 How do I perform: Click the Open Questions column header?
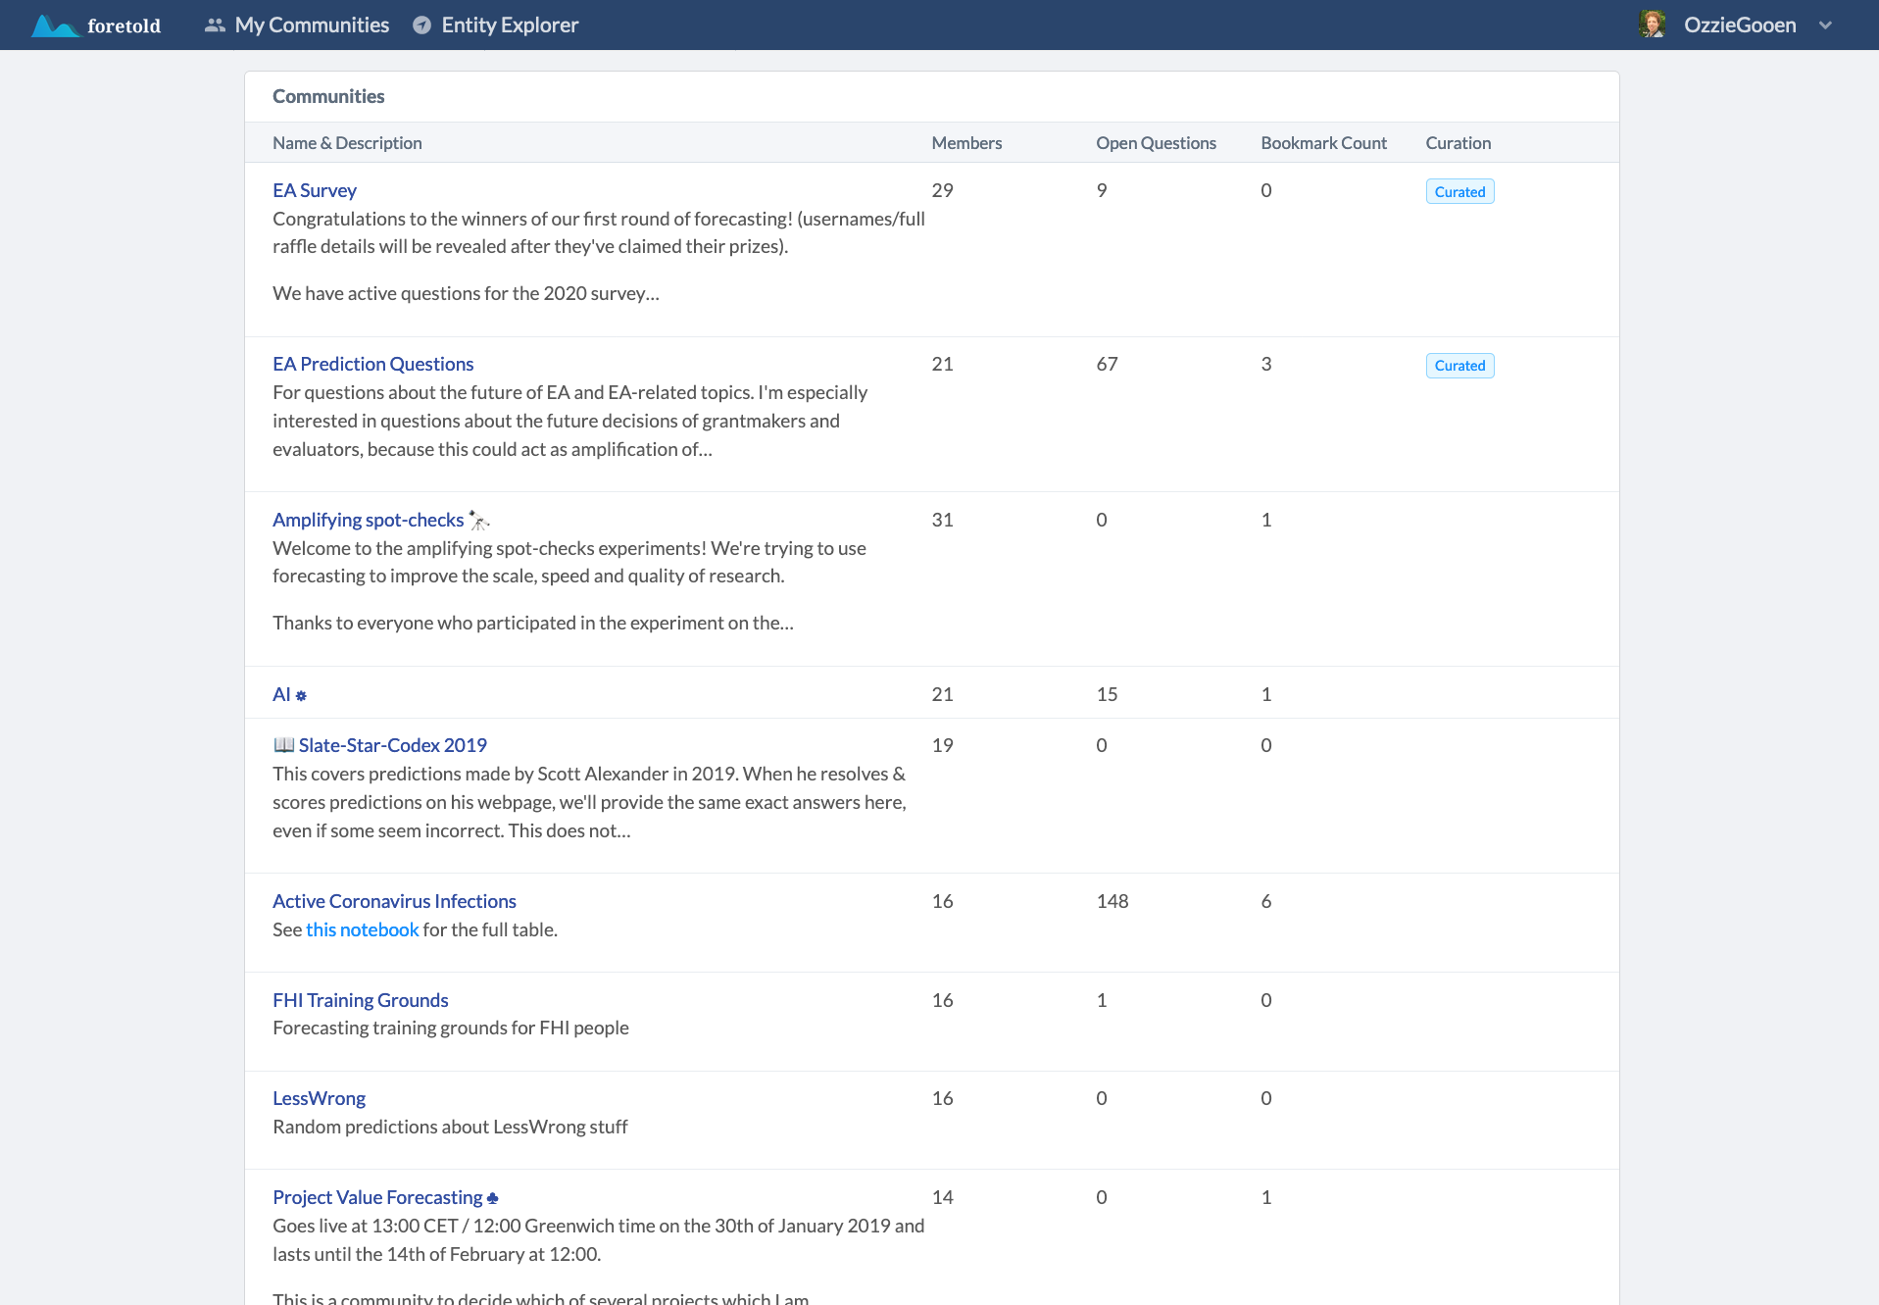tap(1156, 143)
